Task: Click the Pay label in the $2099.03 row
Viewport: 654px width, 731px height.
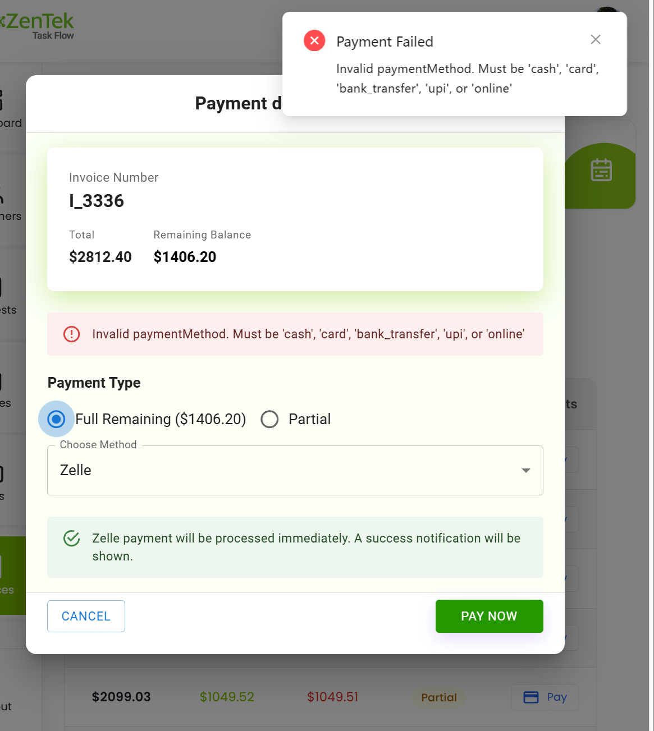Action: click(556, 697)
